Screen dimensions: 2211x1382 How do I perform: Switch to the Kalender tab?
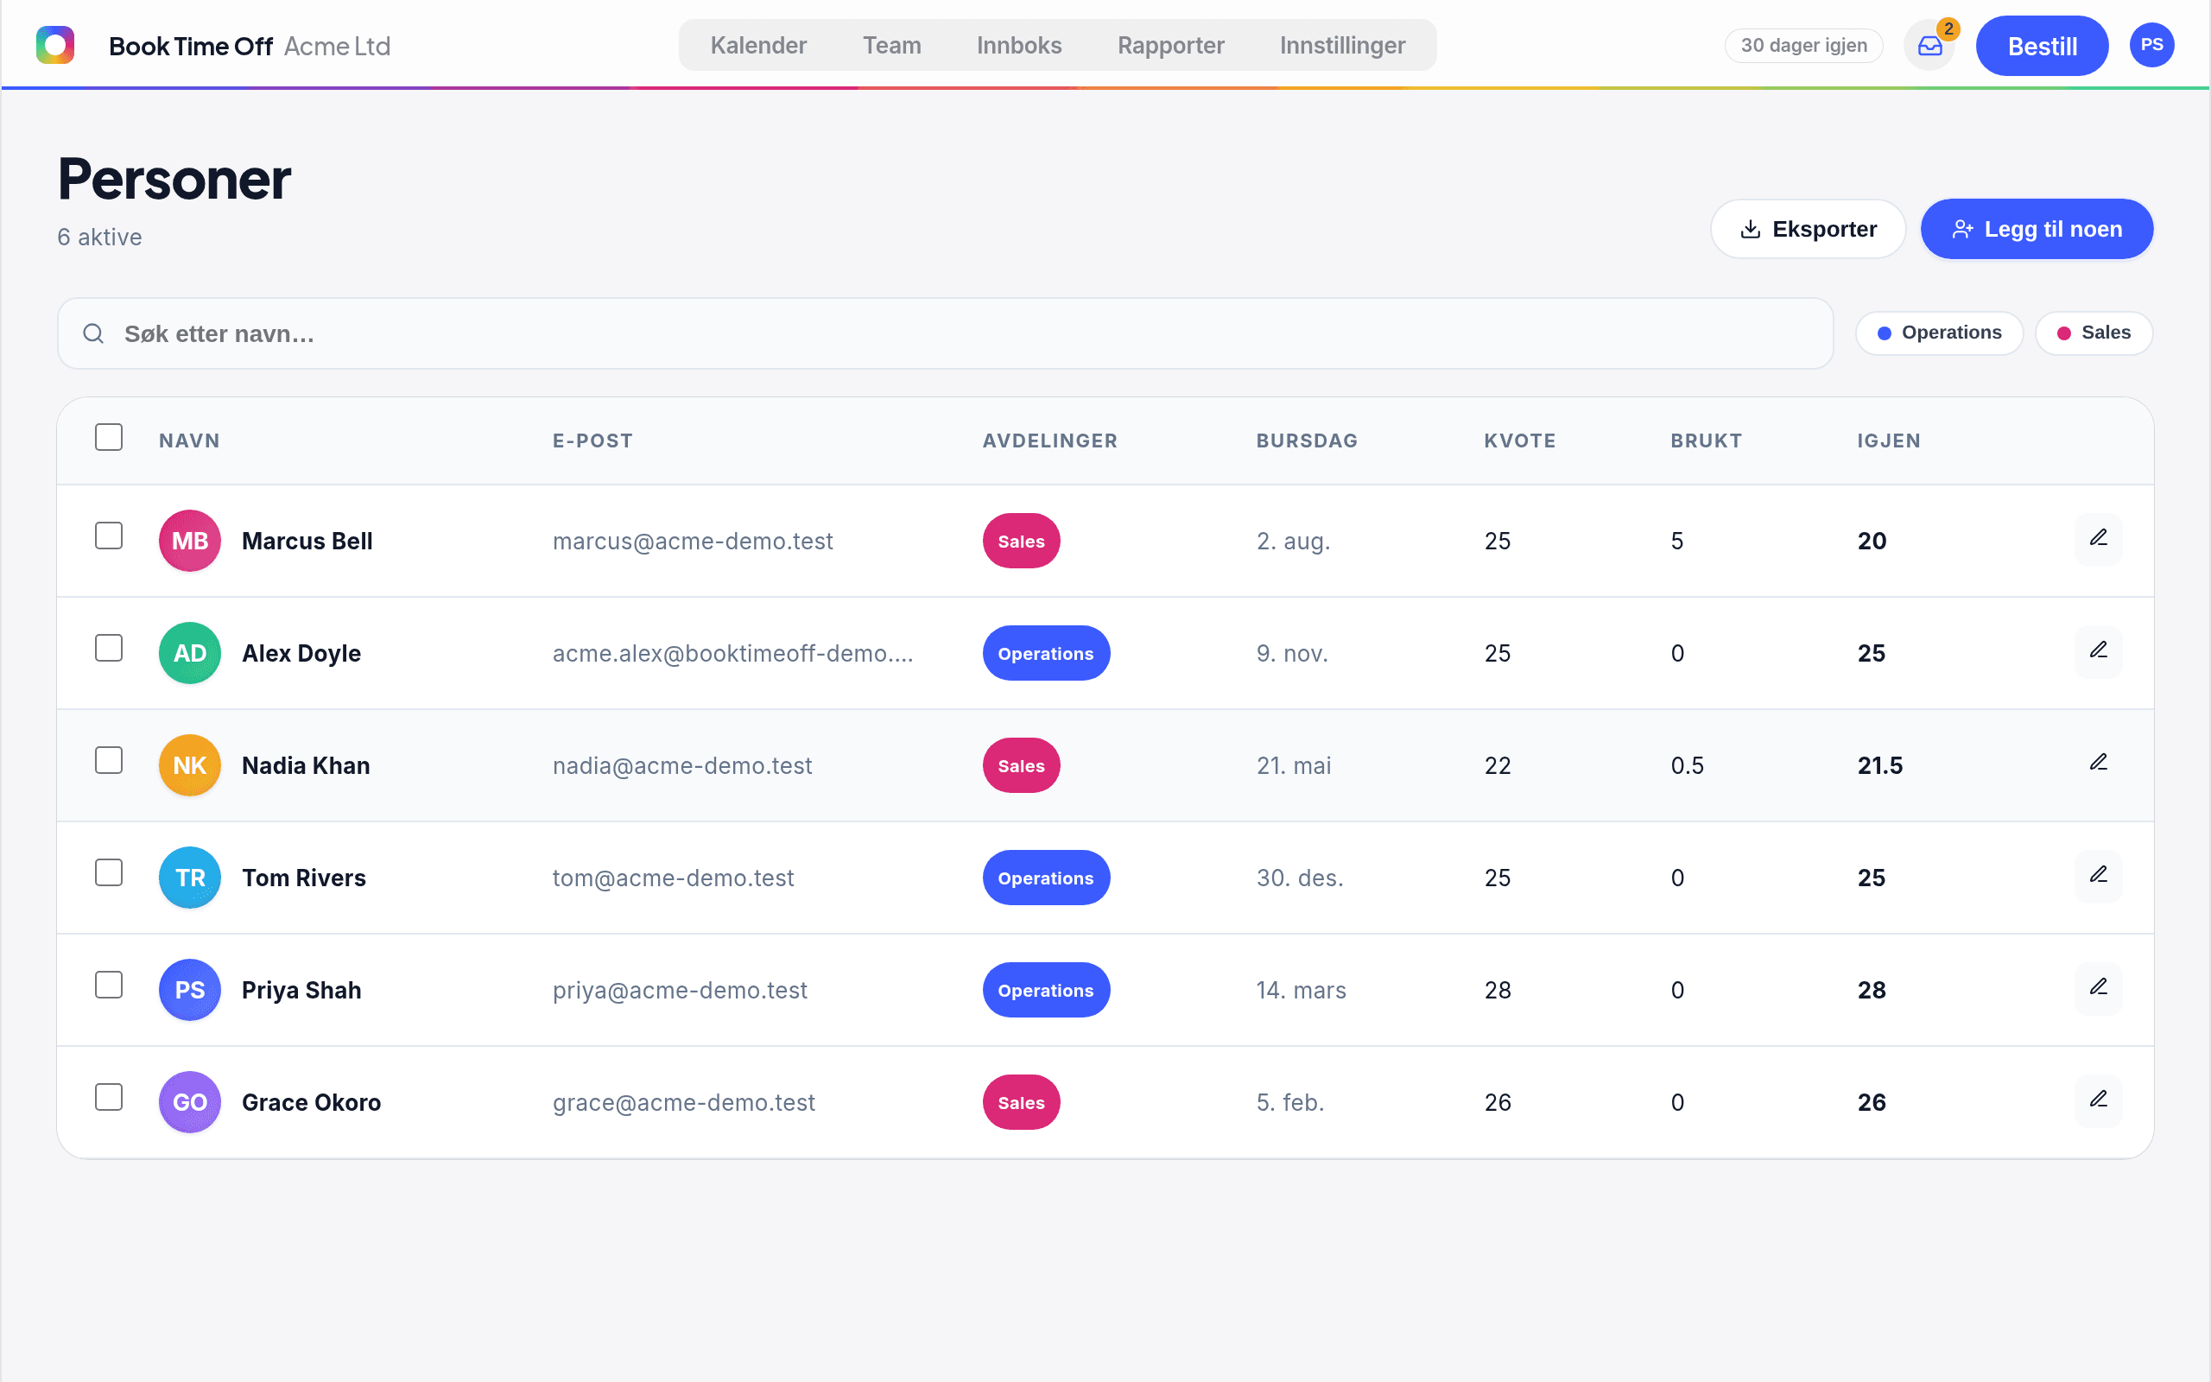coord(758,45)
